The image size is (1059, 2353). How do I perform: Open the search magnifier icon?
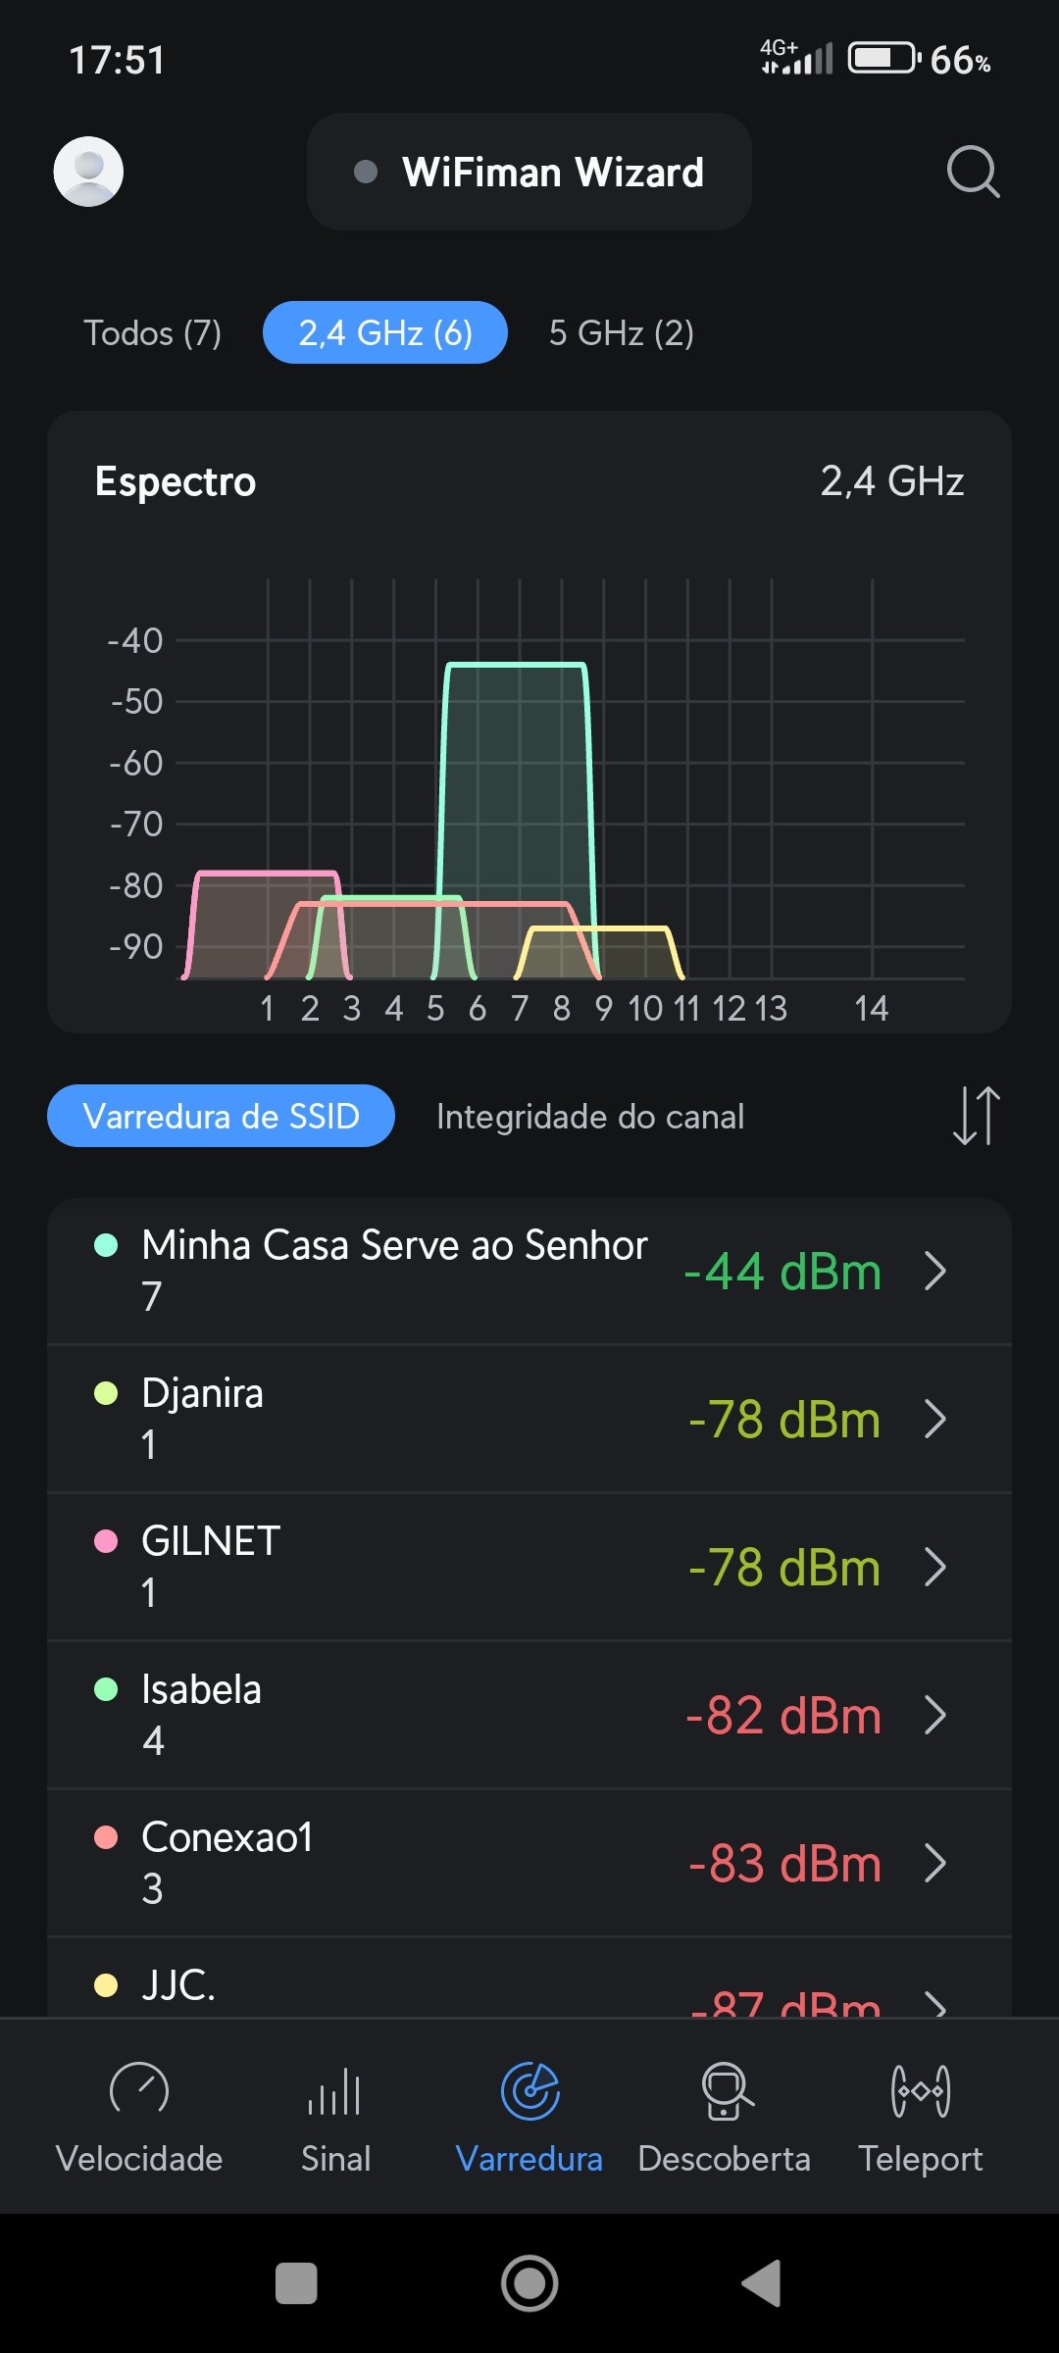click(973, 173)
